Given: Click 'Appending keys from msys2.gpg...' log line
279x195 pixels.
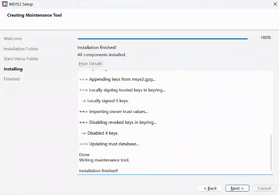Looking at the screenshot, I should 117,79.
